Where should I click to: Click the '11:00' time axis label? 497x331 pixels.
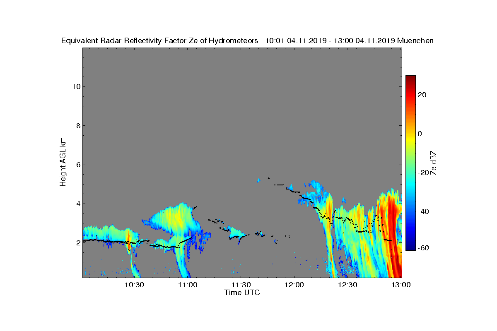click(x=188, y=285)
